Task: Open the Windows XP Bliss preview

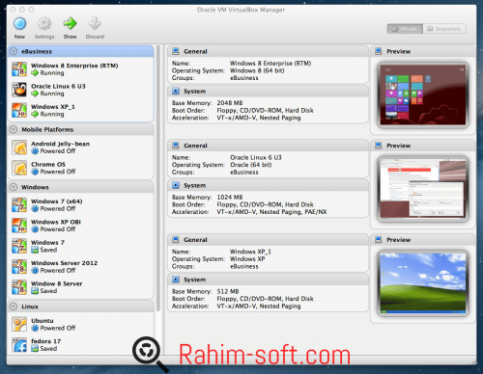Action: point(423,283)
